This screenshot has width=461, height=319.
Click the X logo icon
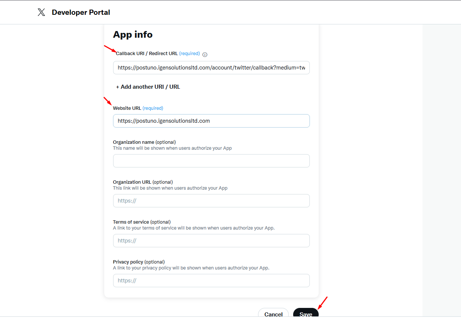click(41, 12)
